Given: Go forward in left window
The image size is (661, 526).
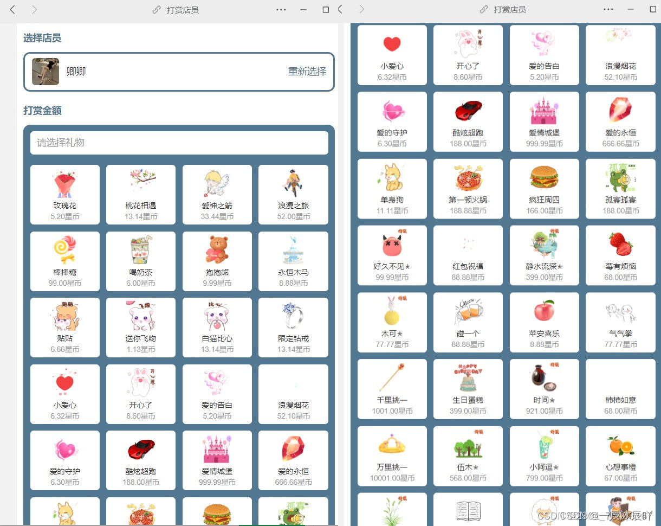Looking at the screenshot, I should [x=35, y=9].
